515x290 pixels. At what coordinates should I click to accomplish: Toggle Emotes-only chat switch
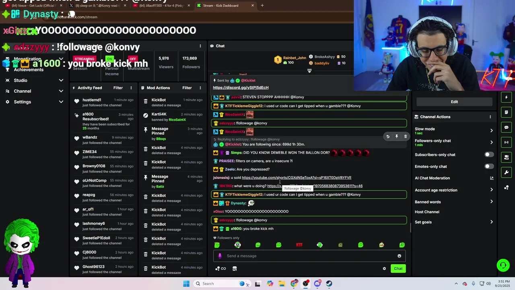489,166
